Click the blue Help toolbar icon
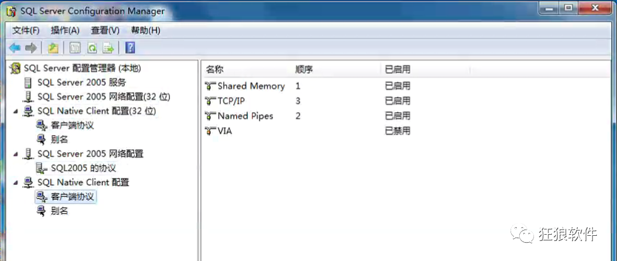 (x=130, y=48)
